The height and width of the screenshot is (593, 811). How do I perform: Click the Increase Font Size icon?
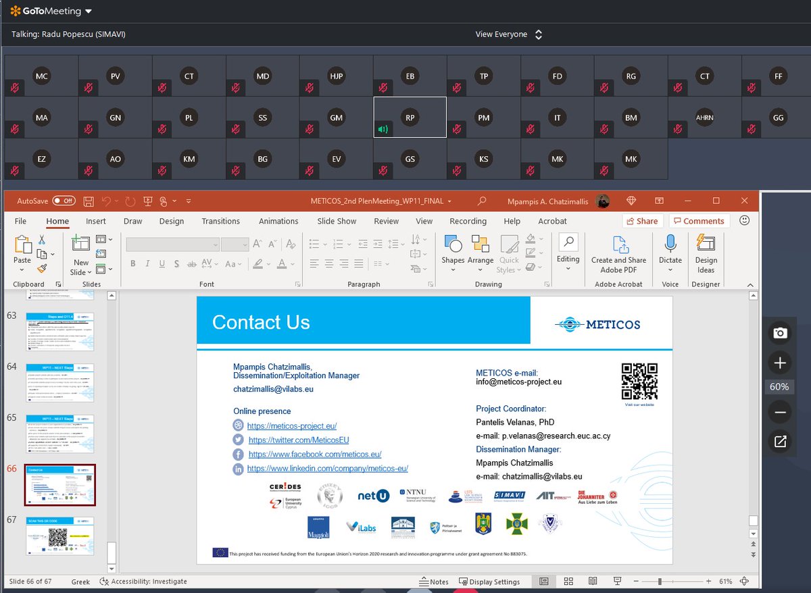point(257,244)
